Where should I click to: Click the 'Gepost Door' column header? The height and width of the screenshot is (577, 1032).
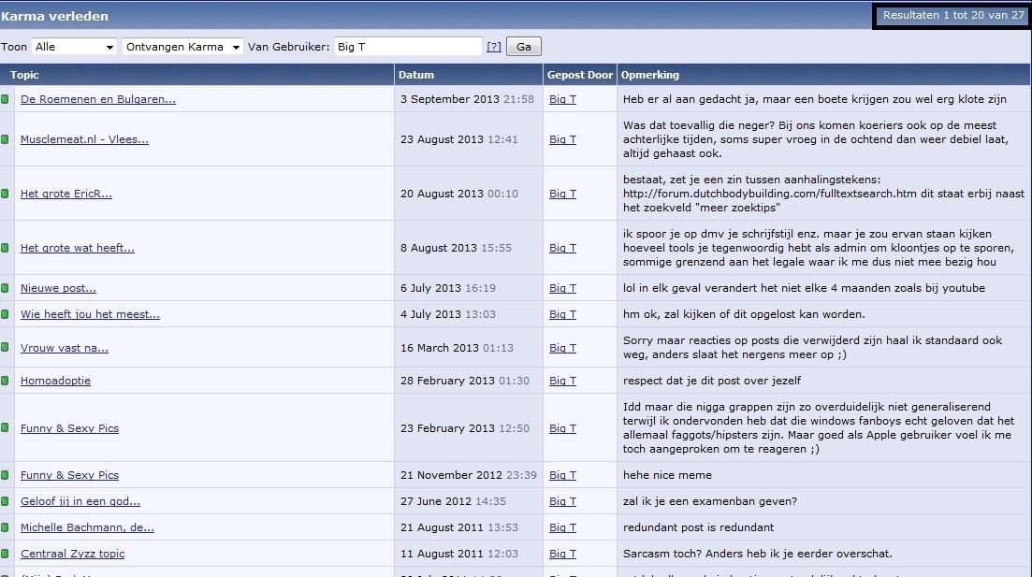(x=580, y=75)
